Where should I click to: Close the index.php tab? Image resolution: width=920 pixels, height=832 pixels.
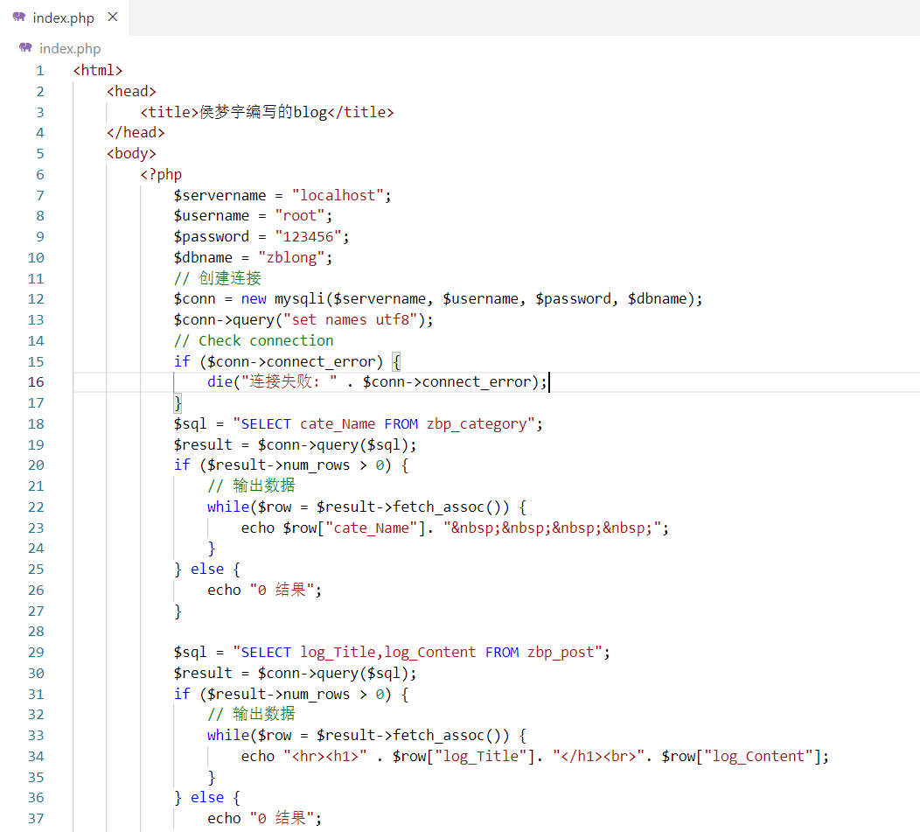[x=113, y=17]
